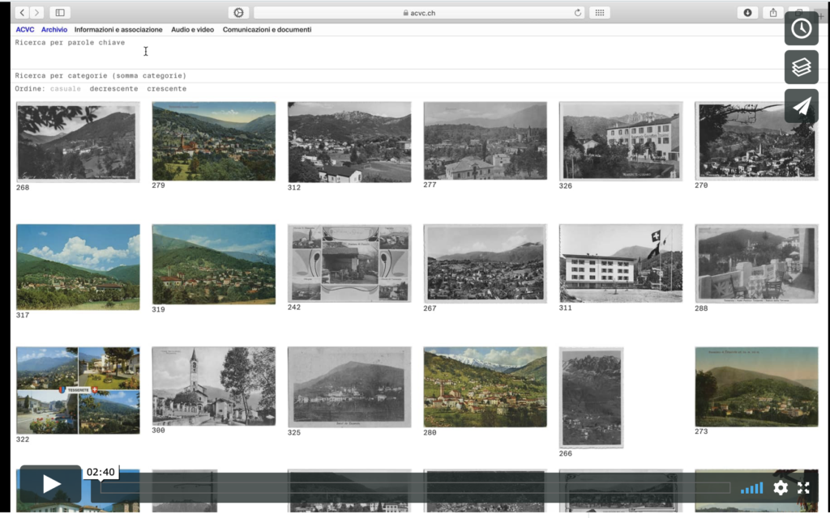Open the Archivio menu item
Viewport: 830px width, 518px height.
pyautogui.click(x=54, y=30)
